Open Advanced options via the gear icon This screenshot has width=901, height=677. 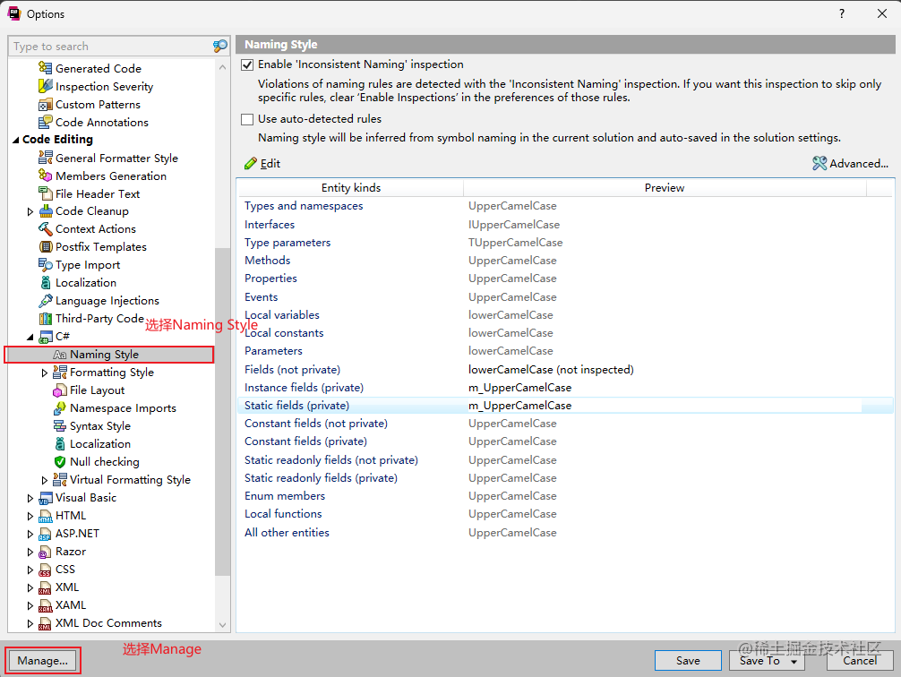pyautogui.click(x=819, y=163)
